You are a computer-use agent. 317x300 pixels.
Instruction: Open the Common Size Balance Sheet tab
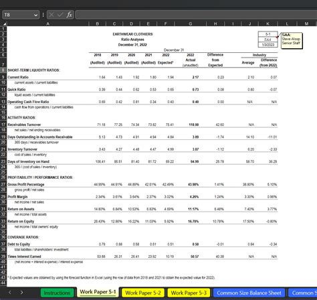point(249,293)
